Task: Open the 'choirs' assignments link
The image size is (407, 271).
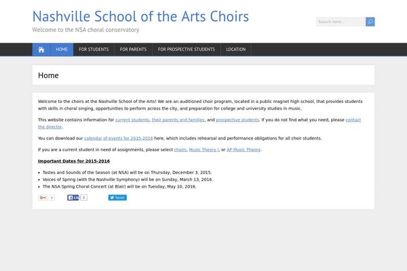Action: tap(180, 150)
